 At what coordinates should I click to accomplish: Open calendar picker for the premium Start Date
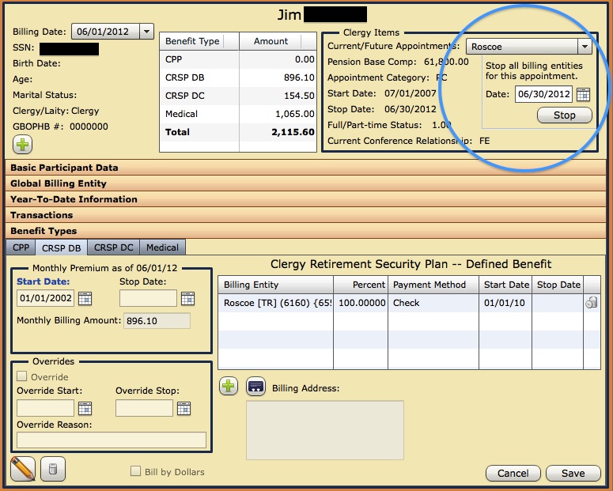coord(85,298)
